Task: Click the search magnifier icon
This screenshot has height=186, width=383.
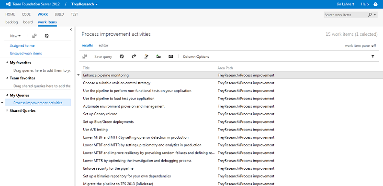Action: click(x=370, y=15)
